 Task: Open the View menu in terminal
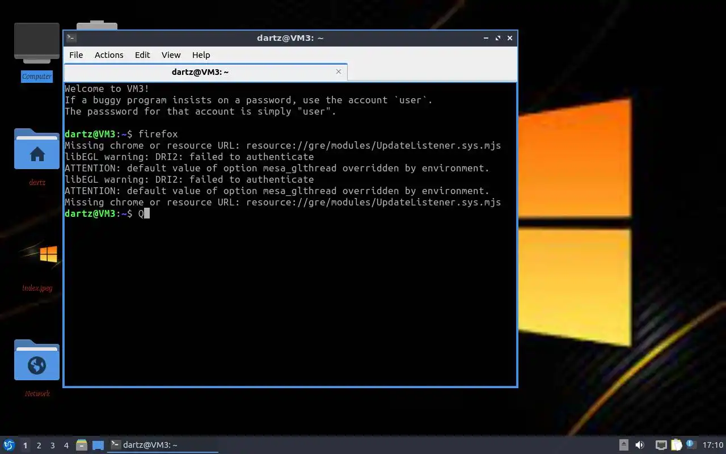pyautogui.click(x=171, y=54)
